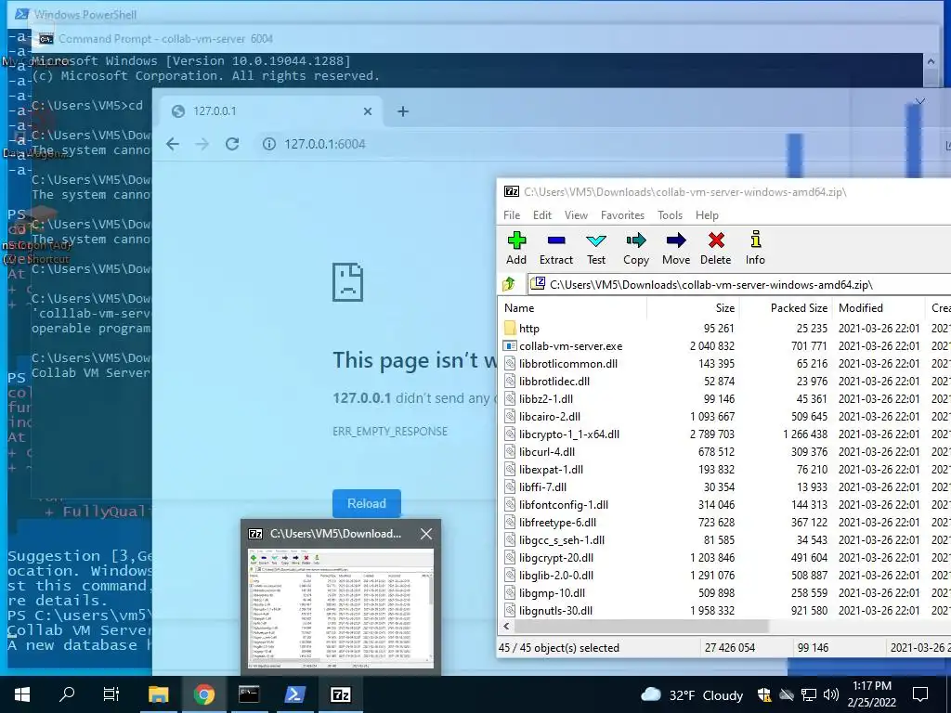This screenshot has width=951, height=713.
Task: Open the 7-Zip Favorites menu
Action: pyautogui.click(x=622, y=215)
